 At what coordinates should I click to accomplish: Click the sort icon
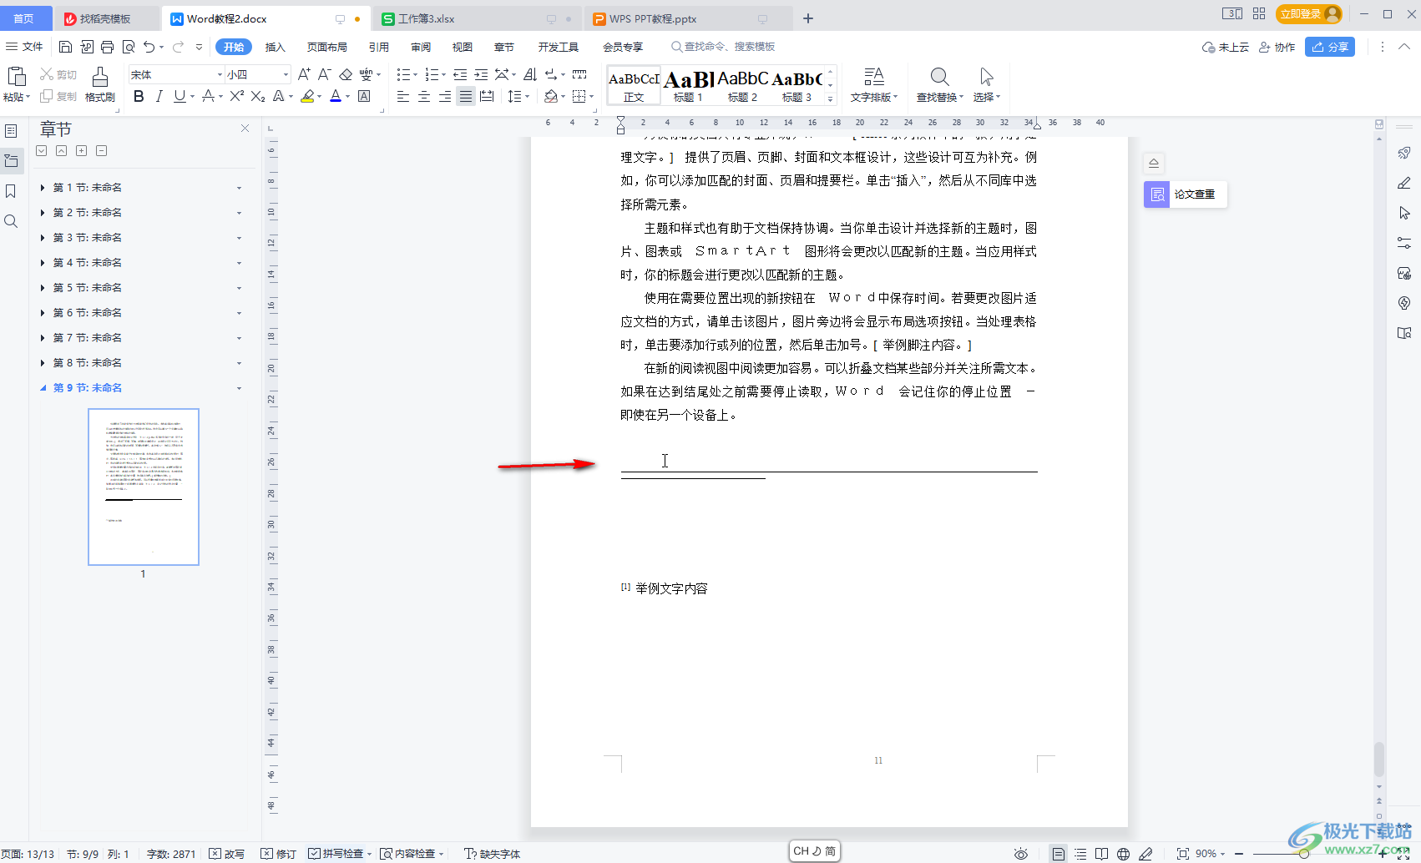click(x=530, y=74)
